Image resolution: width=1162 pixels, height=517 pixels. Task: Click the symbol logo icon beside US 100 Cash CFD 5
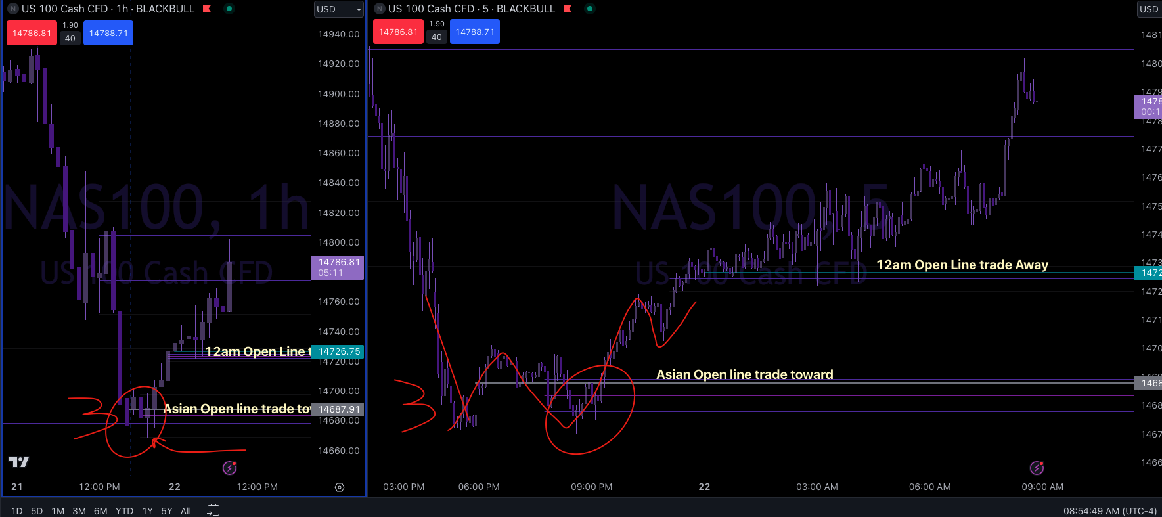click(379, 9)
